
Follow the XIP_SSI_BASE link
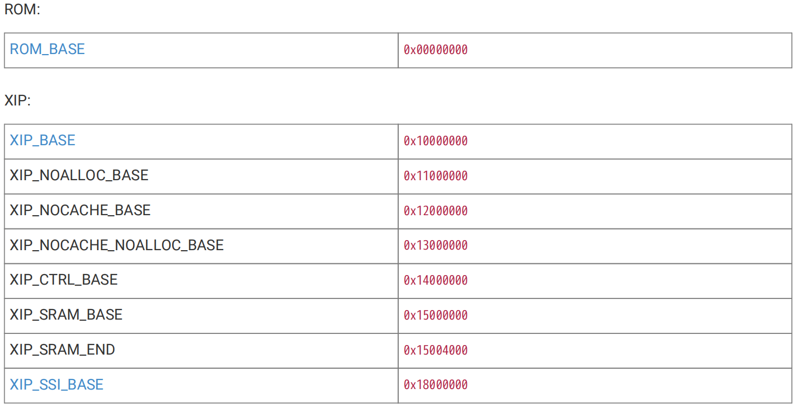[57, 384]
